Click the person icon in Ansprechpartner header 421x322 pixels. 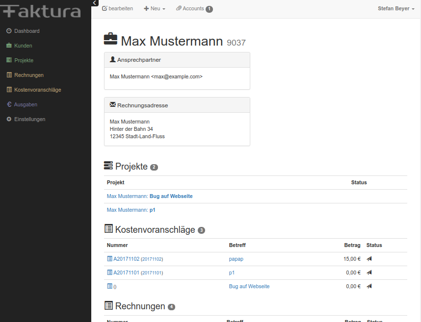(112, 59)
